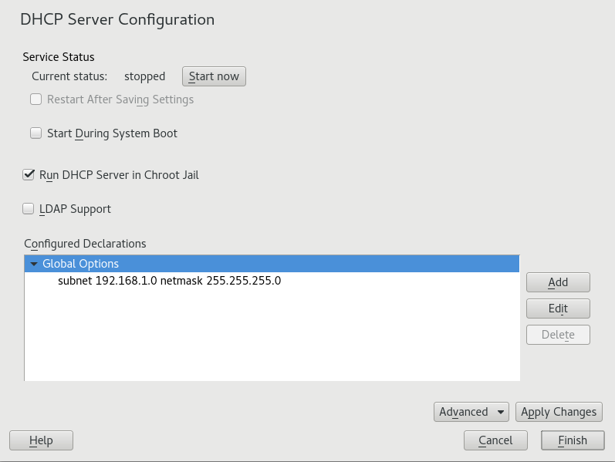Image resolution: width=615 pixels, height=462 pixels.
Task: Enable LDAP Support checkbox
Action: pos(29,209)
